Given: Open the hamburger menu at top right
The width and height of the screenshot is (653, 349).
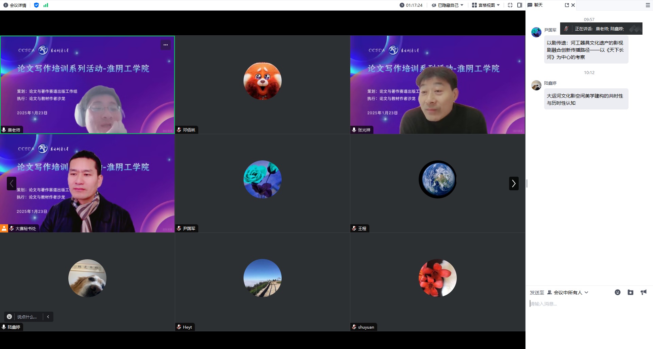Looking at the screenshot, I should (x=648, y=5).
